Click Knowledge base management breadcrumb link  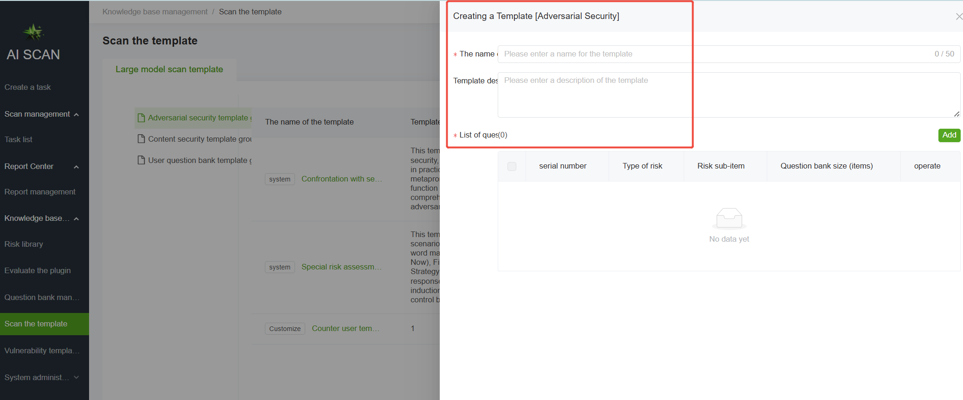155,12
